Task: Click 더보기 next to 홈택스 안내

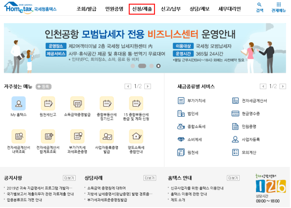Action: tap(233, 178)
